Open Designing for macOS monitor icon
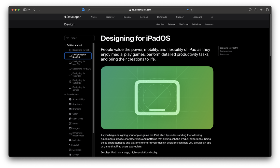This screenshot has width=280, height=168. (70, 63)
